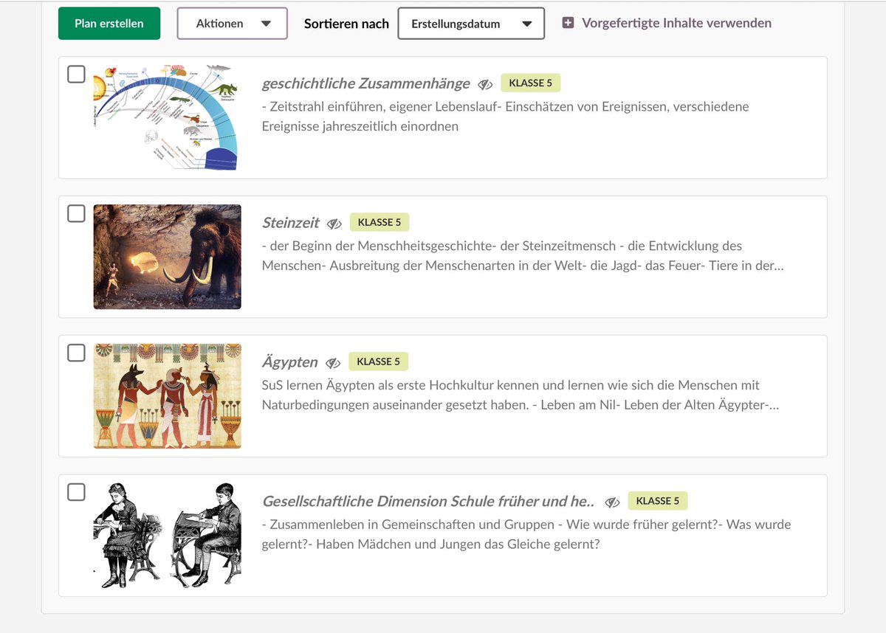Click the KLASSE 5 badge on the Ägypten plan

tap(379, 361)
